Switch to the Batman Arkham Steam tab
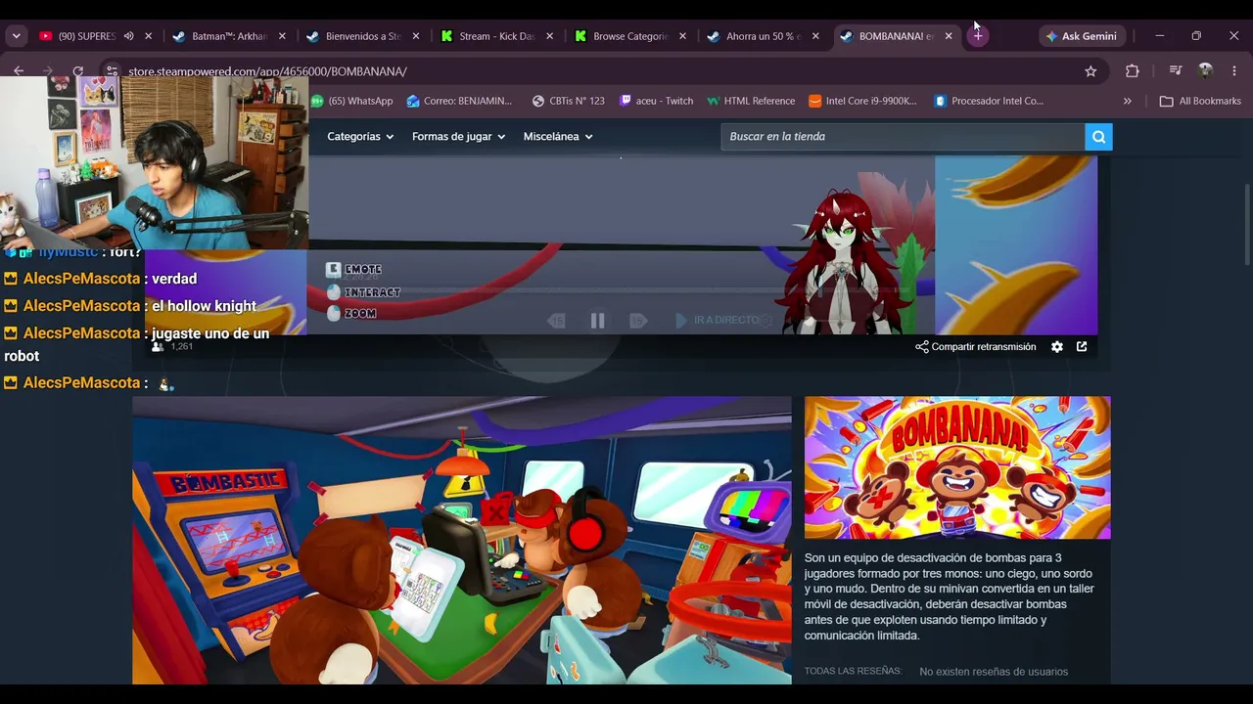The image size is (1253, 704). pyautogui.click(x=228, y=36)
